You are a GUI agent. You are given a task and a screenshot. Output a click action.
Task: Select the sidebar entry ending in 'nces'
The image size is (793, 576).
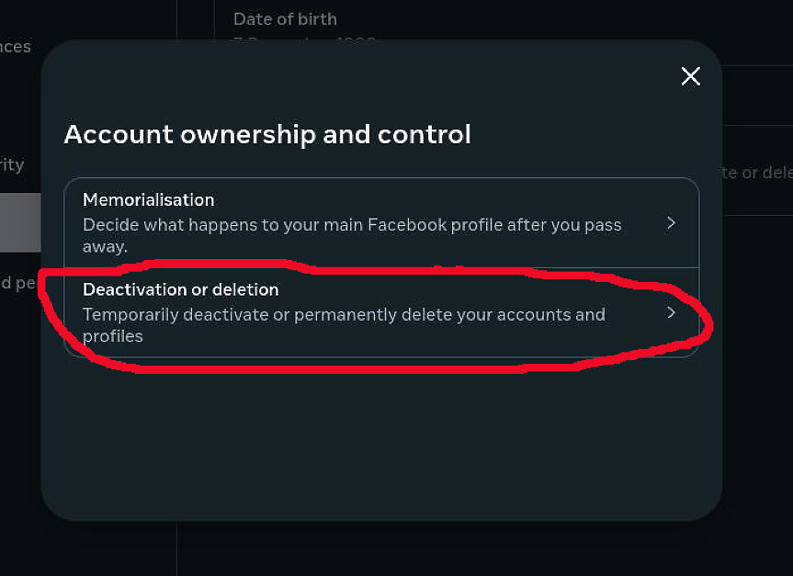click(16, 47)
